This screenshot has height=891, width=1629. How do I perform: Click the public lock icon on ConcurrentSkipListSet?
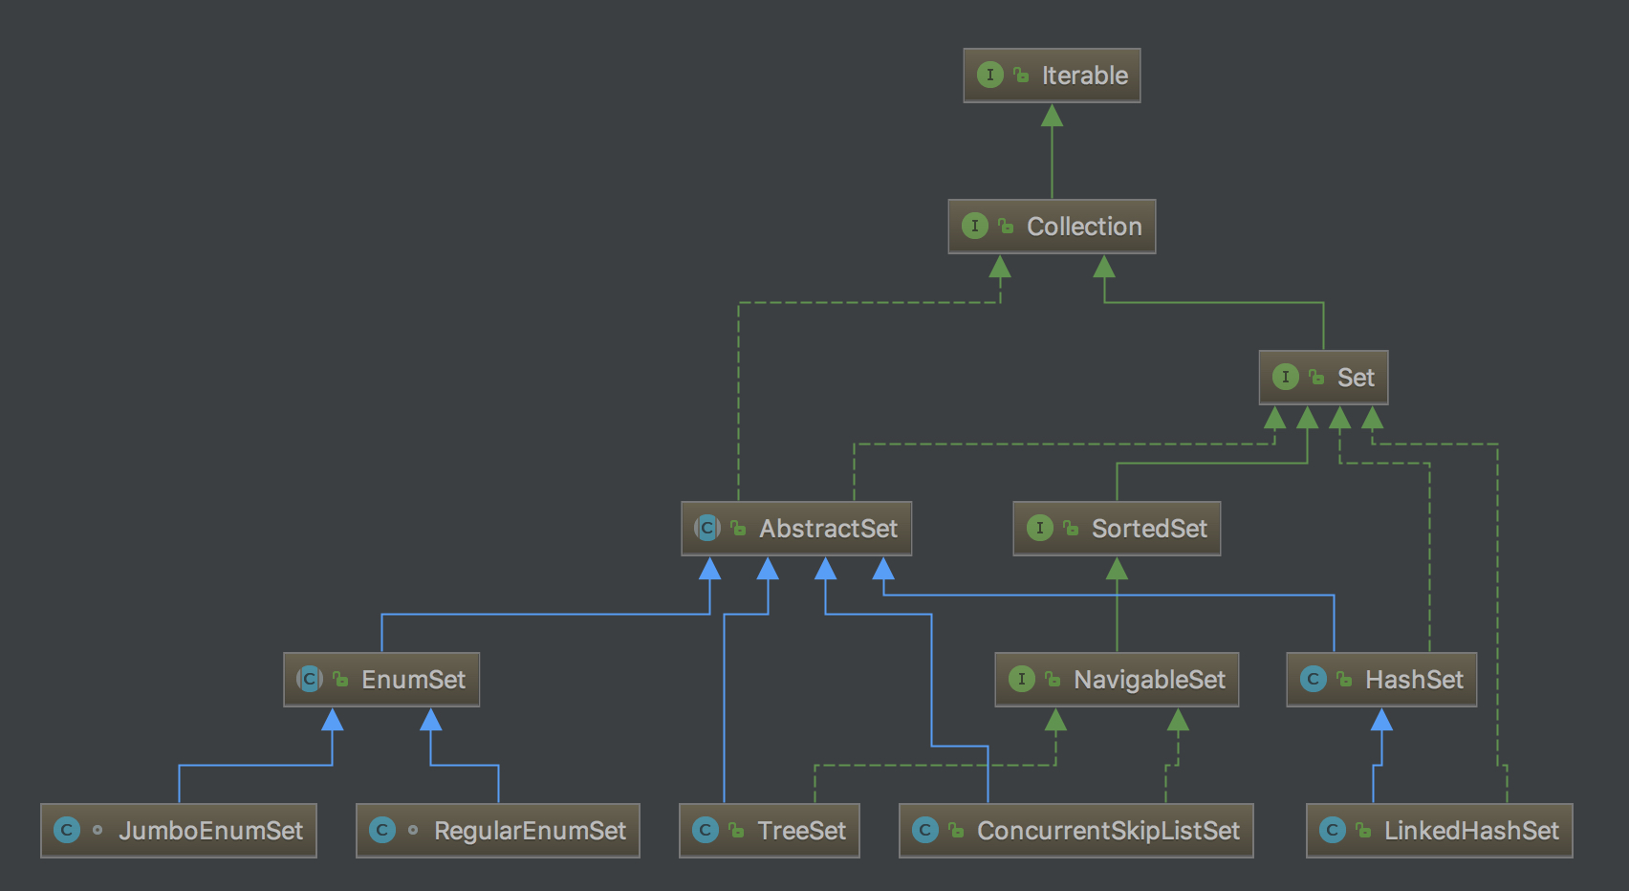coord(956,830)
